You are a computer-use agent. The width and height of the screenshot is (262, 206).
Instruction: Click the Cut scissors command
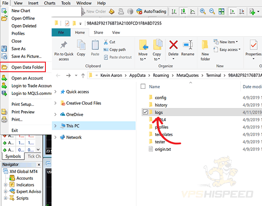tap(109, 42)
